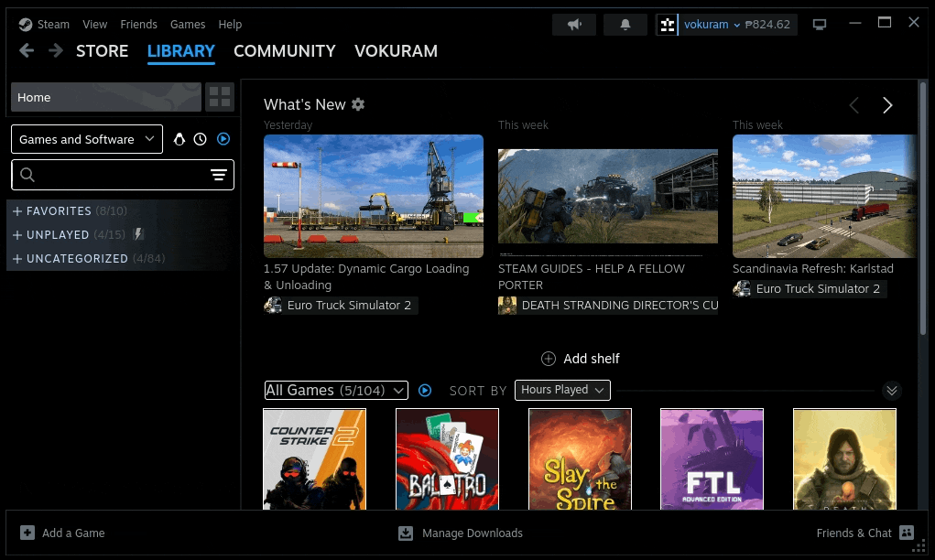The height and width of the screenshot is (560, 935).
Task: Select Balatro game cover
Action: pos(447,459)
